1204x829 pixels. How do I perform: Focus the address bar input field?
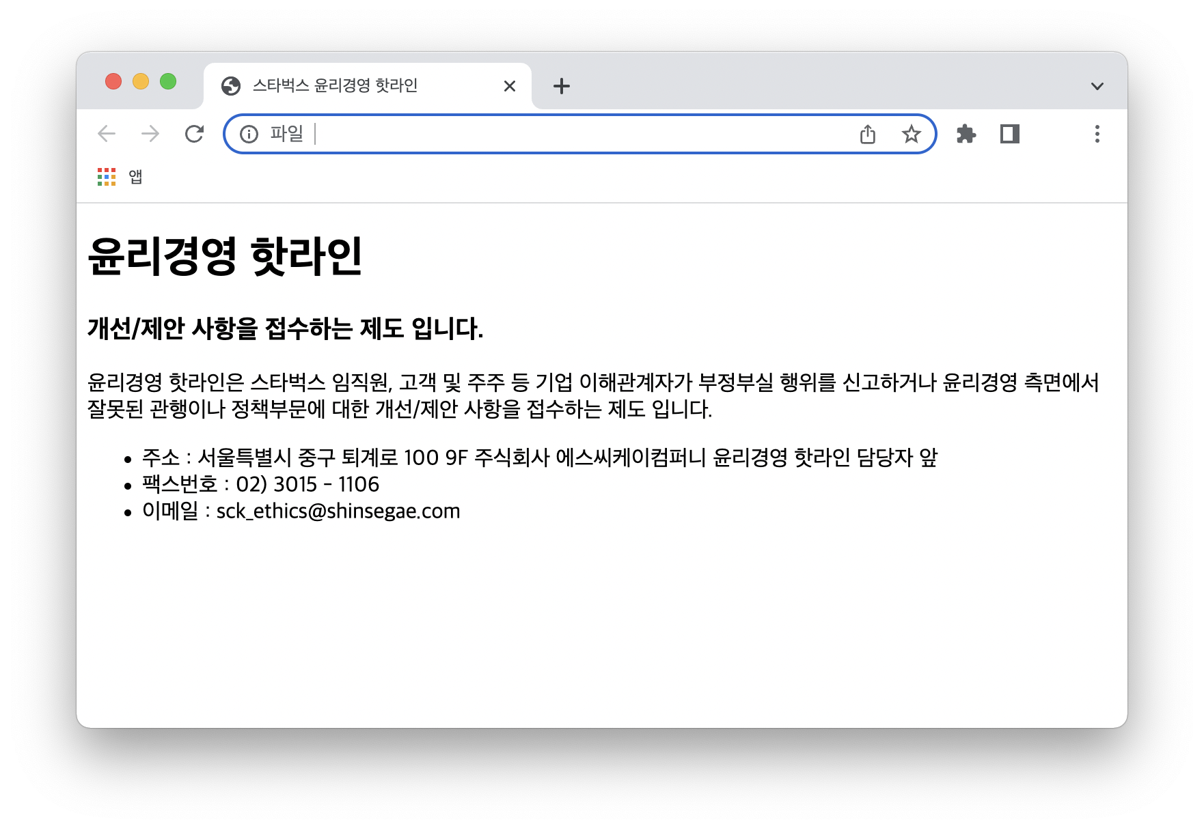click(581, 134)
